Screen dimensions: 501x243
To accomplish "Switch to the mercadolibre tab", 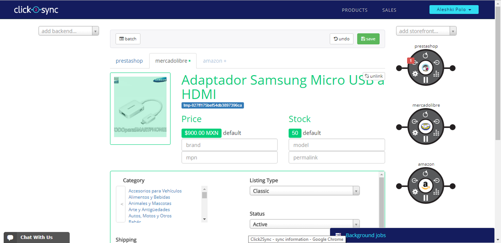I will coord(173,61).
